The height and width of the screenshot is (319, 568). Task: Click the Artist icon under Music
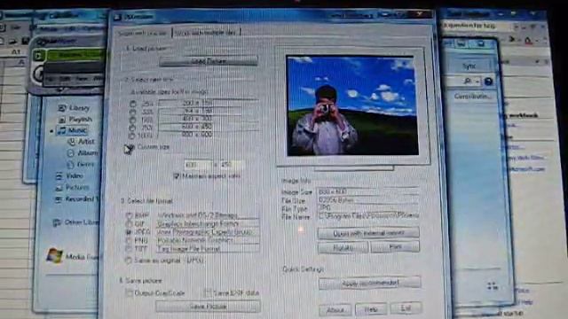tap(72, 142)
